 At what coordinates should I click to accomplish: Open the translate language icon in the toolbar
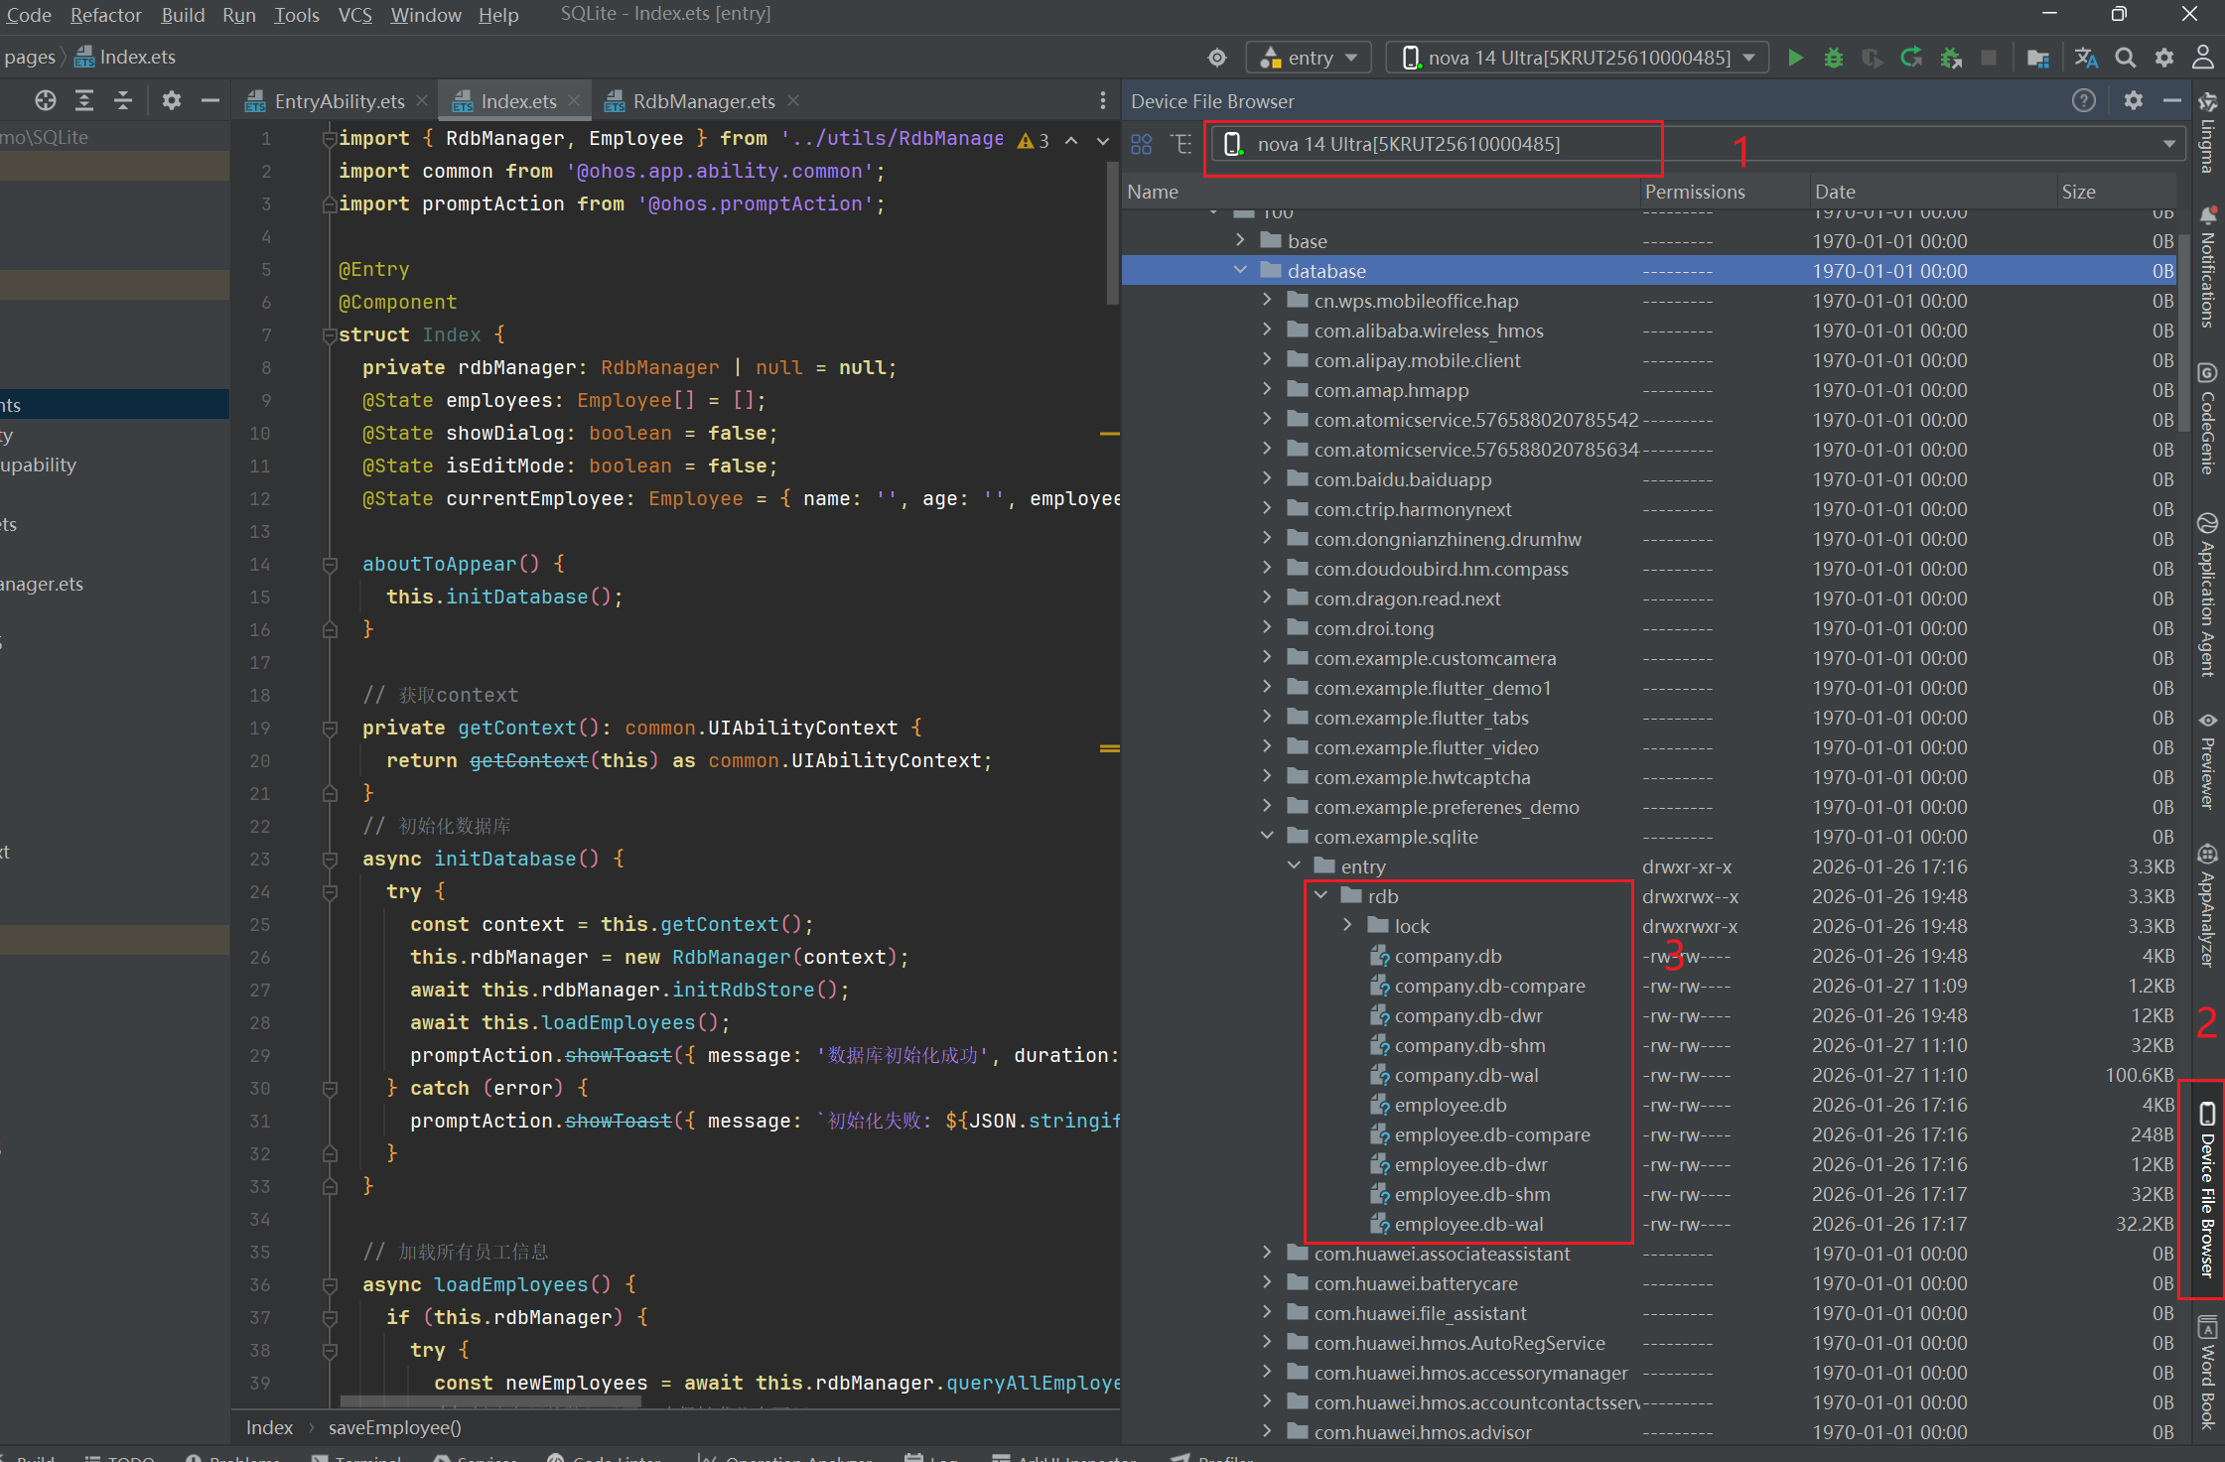tap(2086, 58)
